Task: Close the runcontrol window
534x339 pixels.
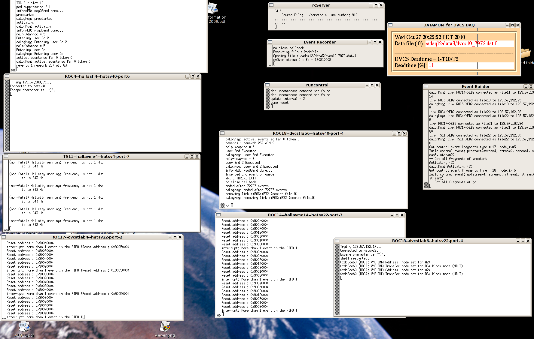Action: tap(377, 85)
